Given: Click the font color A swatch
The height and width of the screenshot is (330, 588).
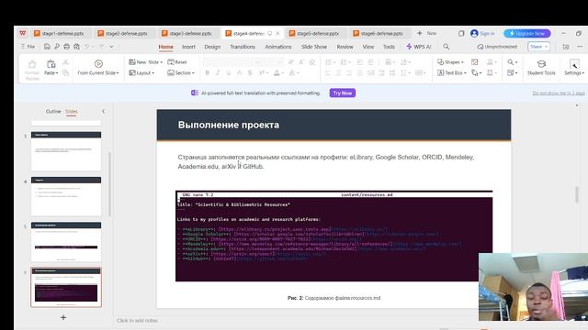Looking at the screenshot, I should (x=277, y=73).
